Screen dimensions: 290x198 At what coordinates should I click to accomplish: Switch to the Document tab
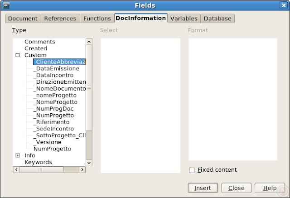(x=23, y=19)
